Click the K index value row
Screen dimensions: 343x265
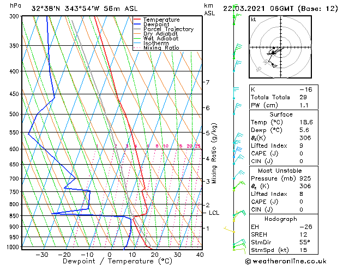tap(284, 89)
